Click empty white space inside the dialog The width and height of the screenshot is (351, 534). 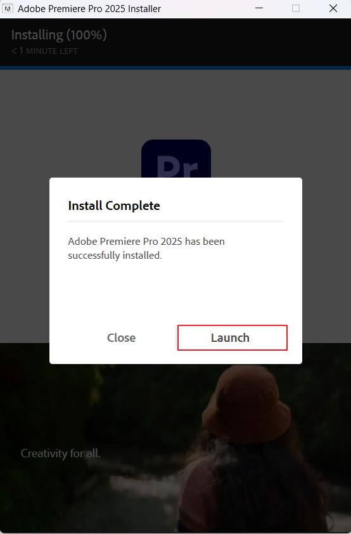[x=176, y=293]
